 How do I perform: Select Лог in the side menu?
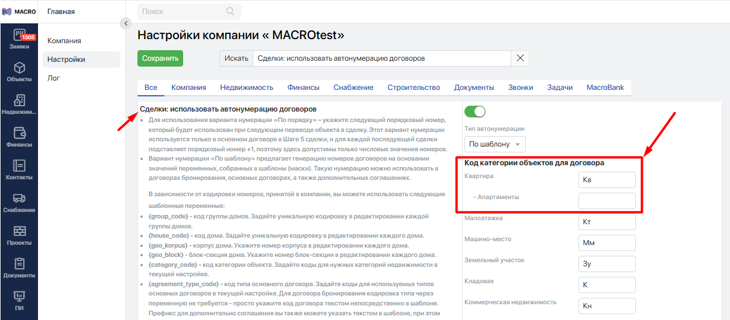pyautogui.click(x=54, y=78)
